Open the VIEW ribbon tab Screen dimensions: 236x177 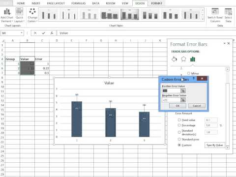click(125, 3)
